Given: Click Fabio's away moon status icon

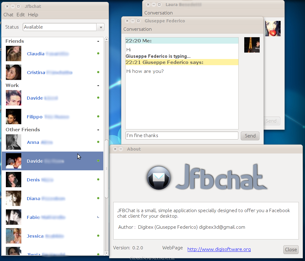Looking at the screenshot, I should tap(98, 217).
